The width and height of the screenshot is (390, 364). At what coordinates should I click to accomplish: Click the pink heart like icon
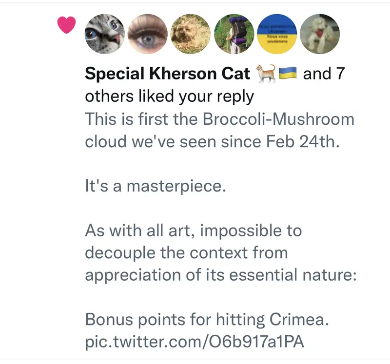(x=67, y=25)
